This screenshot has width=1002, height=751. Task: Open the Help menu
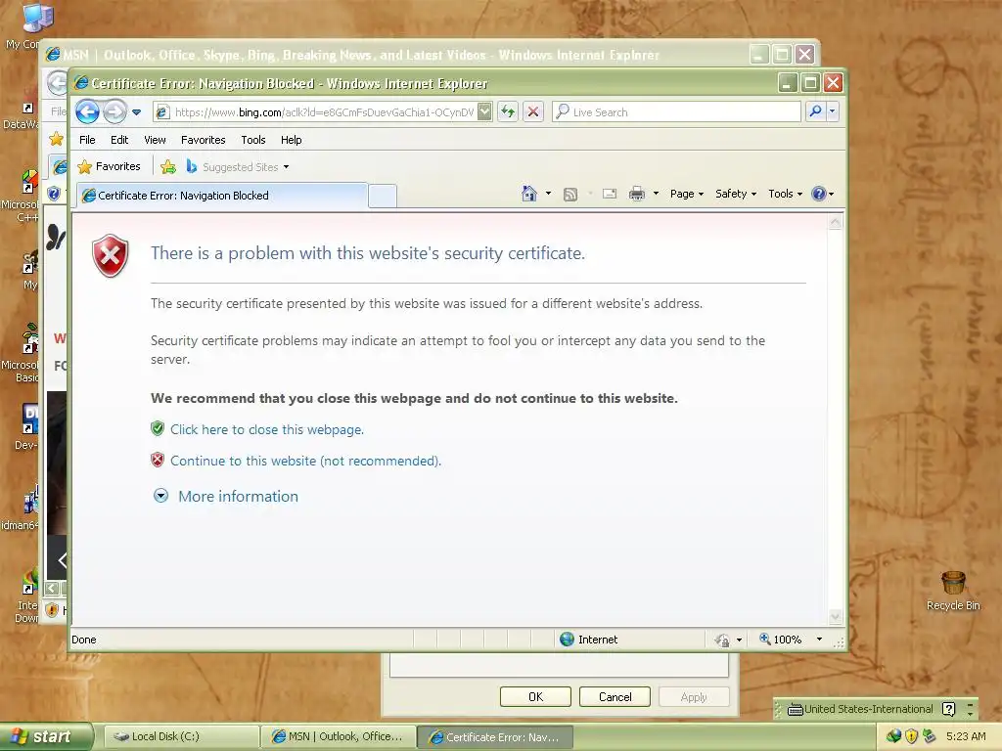(291, 140)
